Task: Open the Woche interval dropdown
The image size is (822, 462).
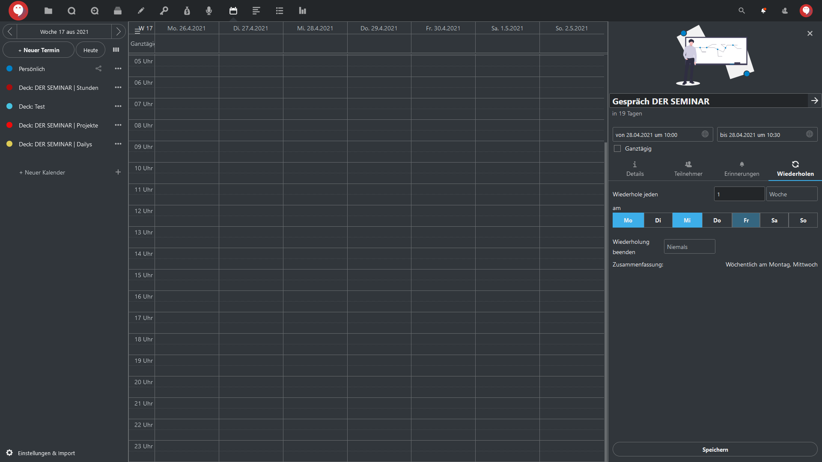Action: (x=791, y=194)
